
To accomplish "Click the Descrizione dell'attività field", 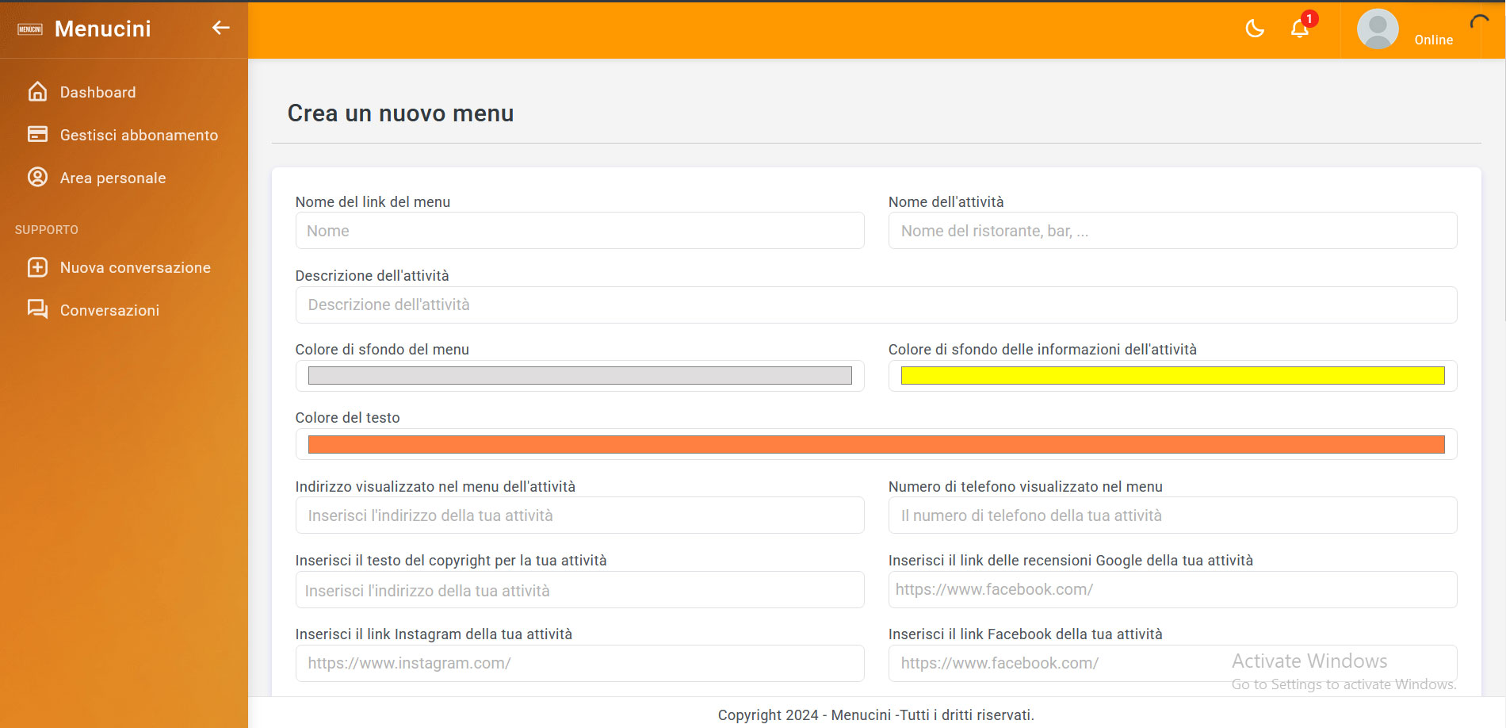I will [x=876, y=305].
